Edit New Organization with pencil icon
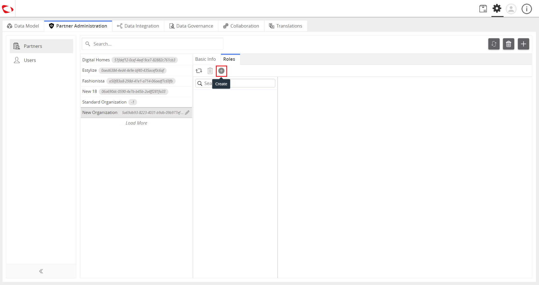This screenshot has height=285, width=539. [187, 113]
